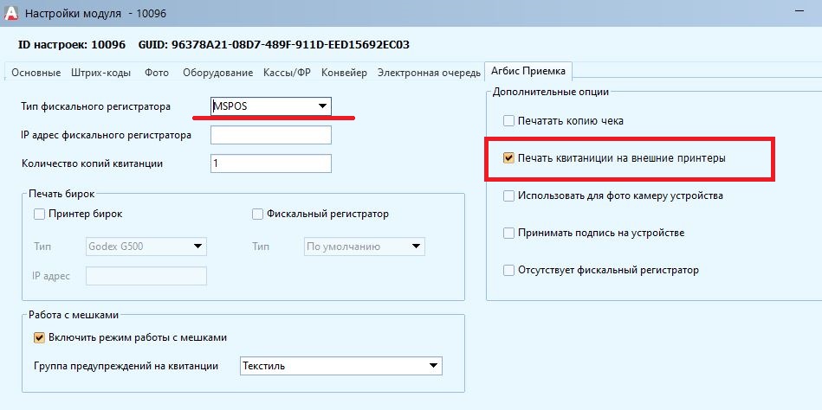Click the Agbis app logo icon
Viewport: 822px width, 410px height.
(x=10, y=12)
